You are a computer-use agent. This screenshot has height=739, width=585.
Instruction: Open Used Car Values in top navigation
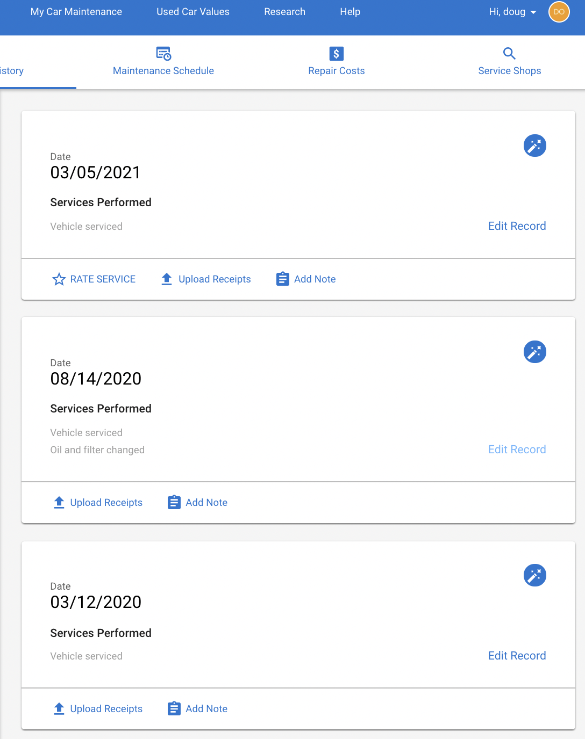pos(193,12)
